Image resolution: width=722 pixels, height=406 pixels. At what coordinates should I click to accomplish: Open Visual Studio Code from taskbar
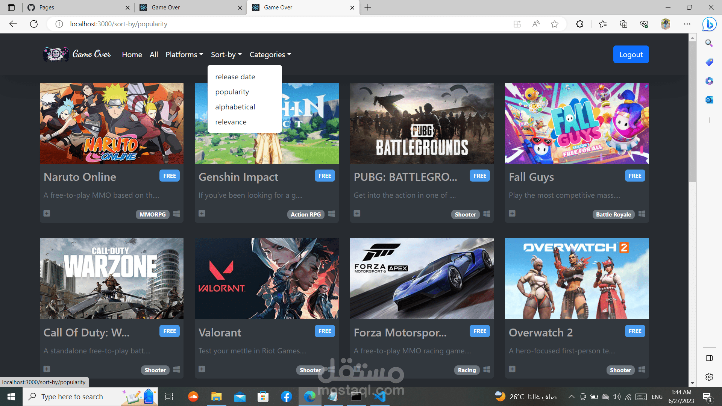380,397
